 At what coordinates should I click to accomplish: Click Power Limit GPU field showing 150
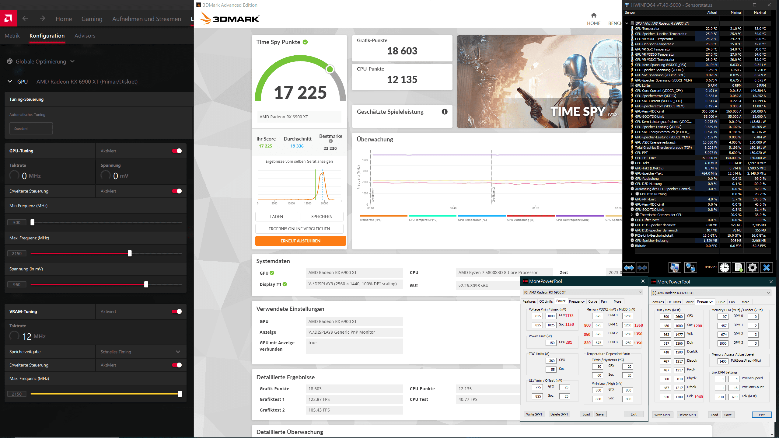click(551, 343)
